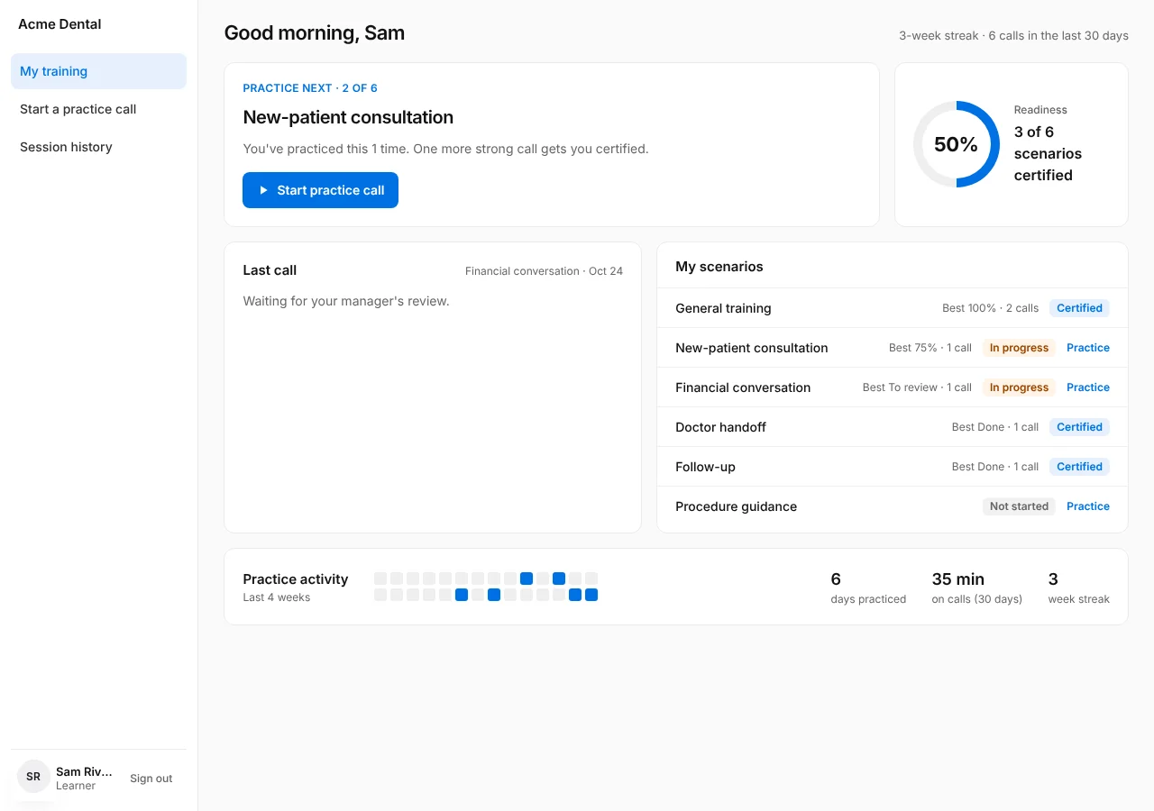Click the Sam Riv... user name
Image resolution: width=1154 pixels, height=811 pixels.
[x=84, y=771]
